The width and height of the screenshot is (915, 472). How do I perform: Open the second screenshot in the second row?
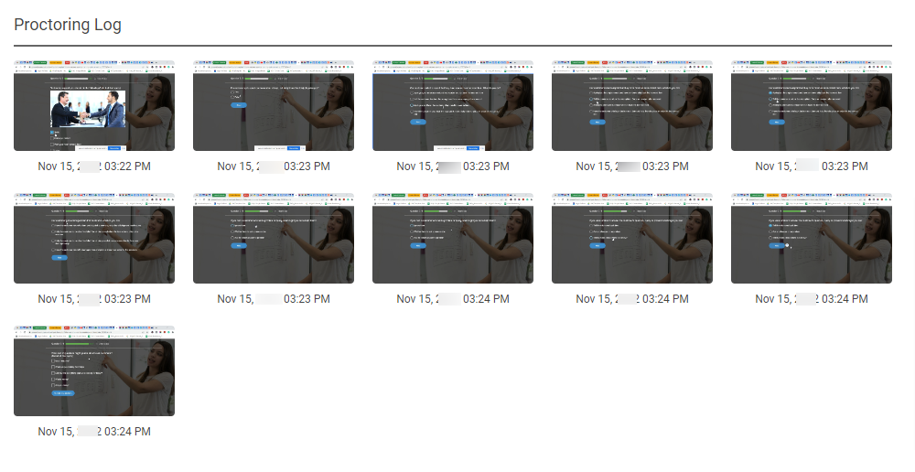click(x=274, y=238)
